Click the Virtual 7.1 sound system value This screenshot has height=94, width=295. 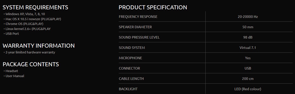(x=248, y=48)
